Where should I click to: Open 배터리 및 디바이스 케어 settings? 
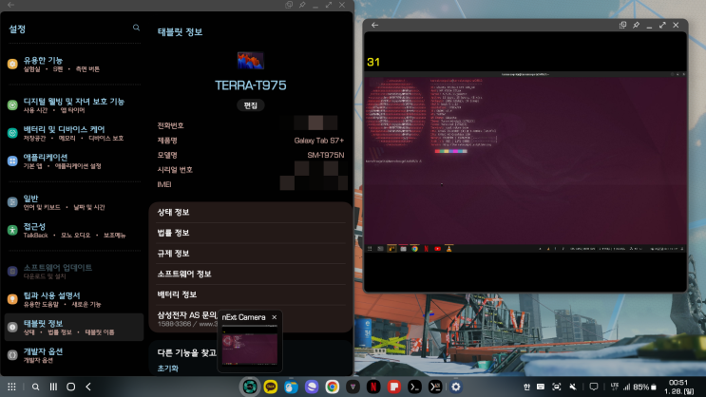(74, 133)
